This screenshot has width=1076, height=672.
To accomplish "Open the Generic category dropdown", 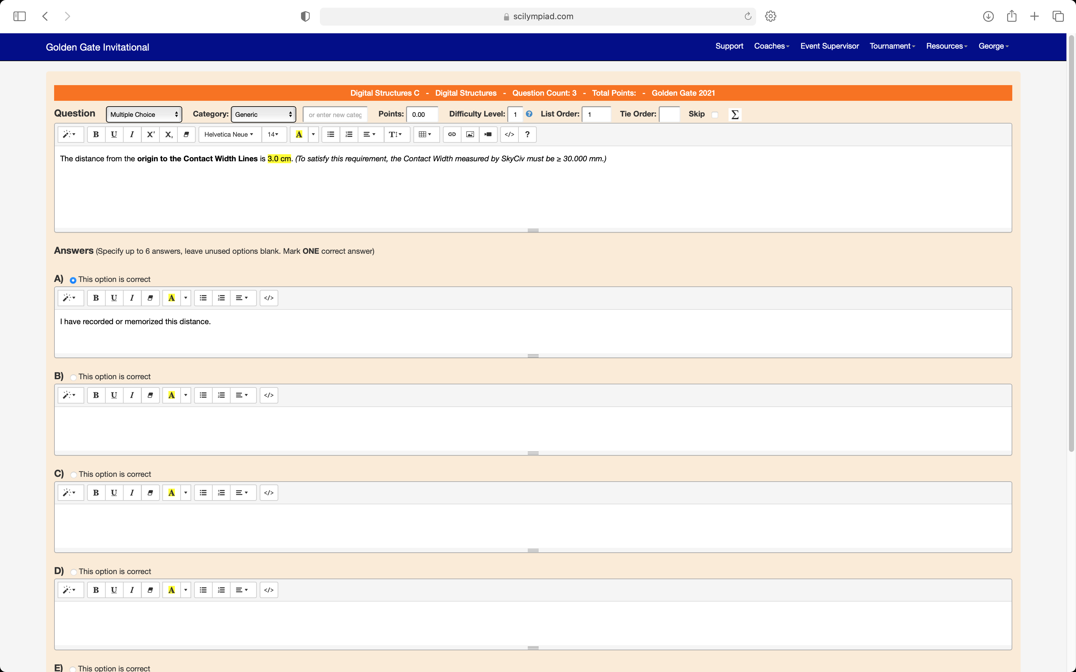I will 263,114.
